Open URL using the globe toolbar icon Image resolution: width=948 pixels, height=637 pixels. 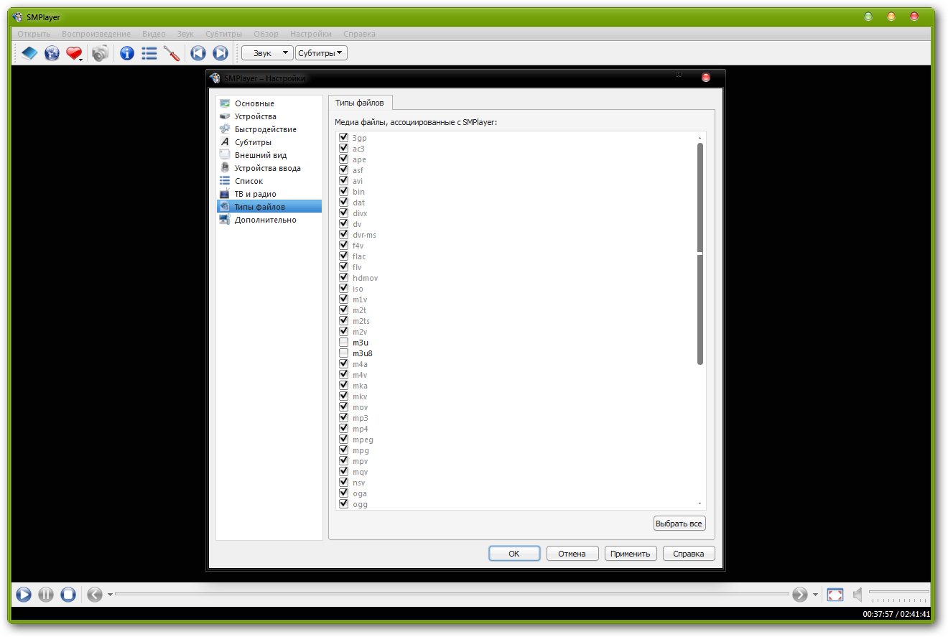pos(52,53)
